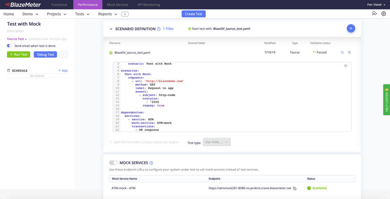Click the Schedule calendar icon
Screen dimensions: 390x199
point(9,71)
